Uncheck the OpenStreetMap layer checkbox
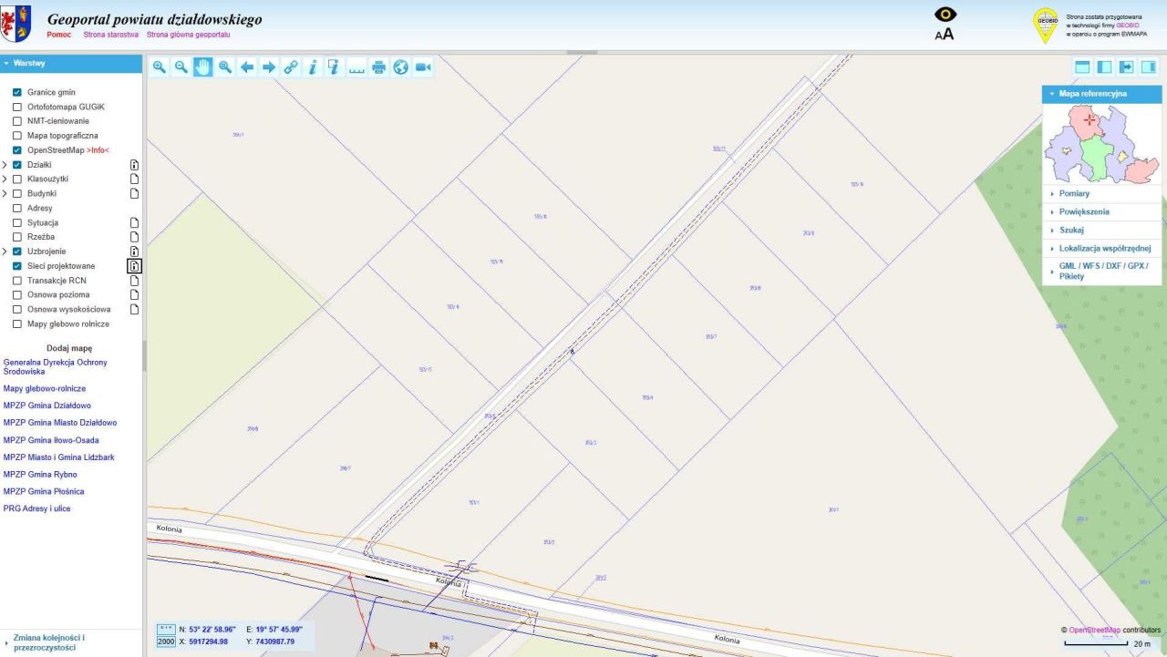The height and width of the screenshot is (657, 1167). tap(17, 150)
